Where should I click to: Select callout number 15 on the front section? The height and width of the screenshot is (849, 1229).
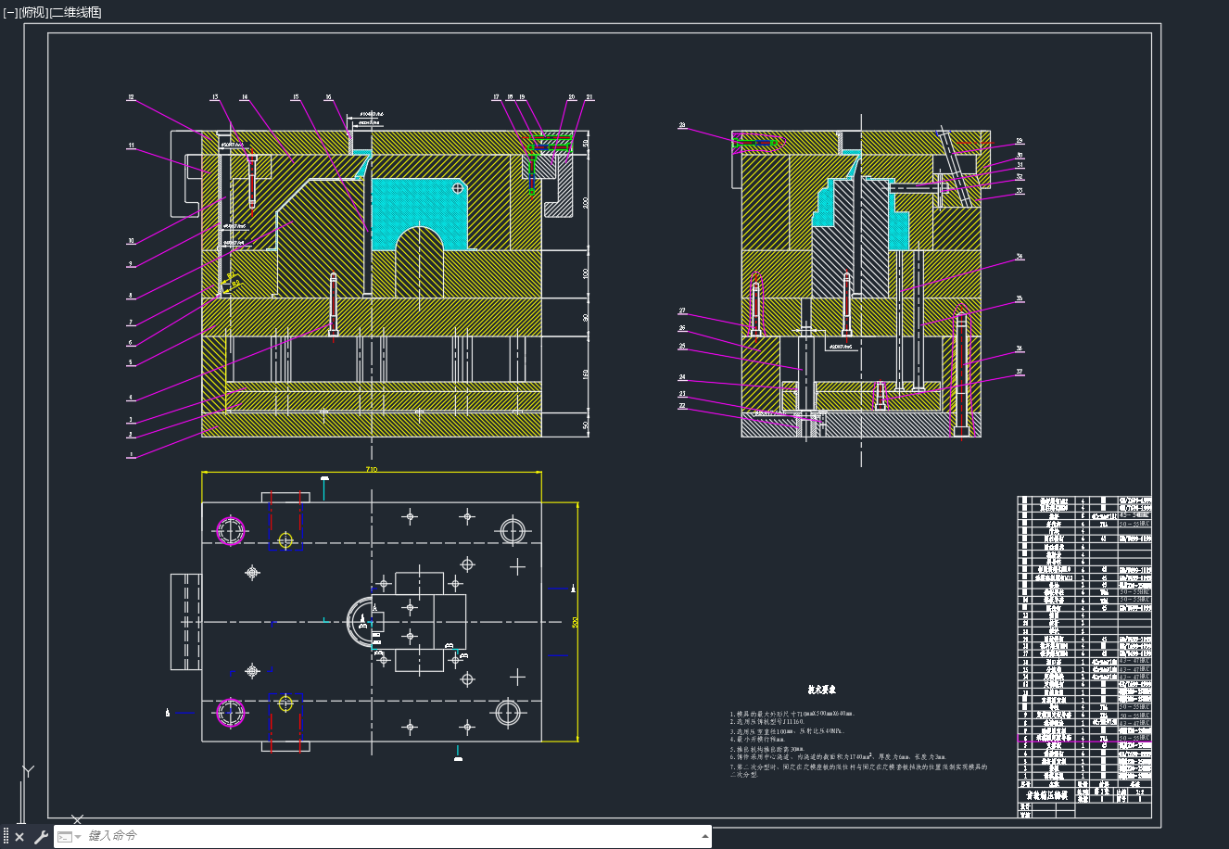click(x=296, y=96)
